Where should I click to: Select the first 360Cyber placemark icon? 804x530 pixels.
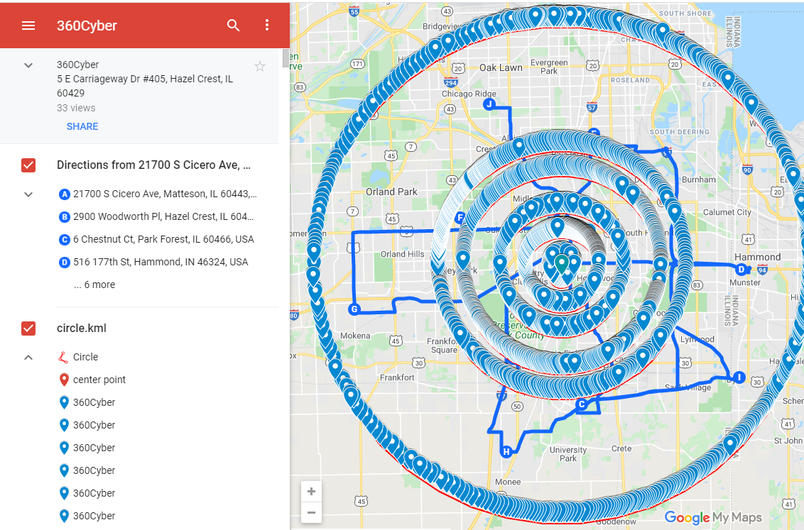[x=65, y=402]
